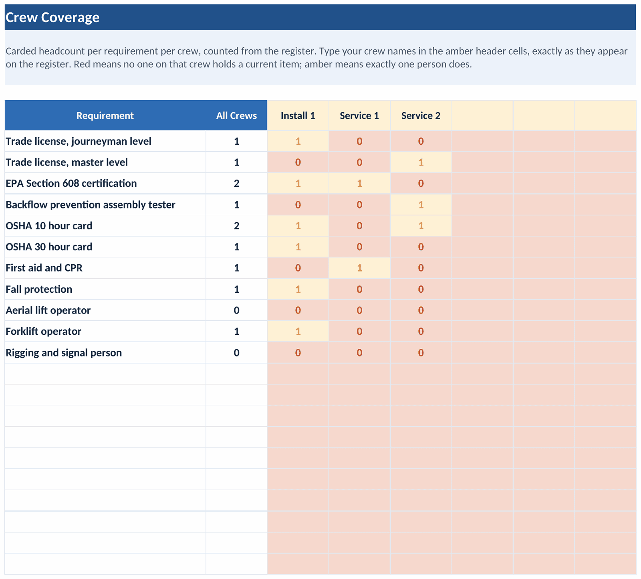This screenshot has width=641, height=579.
Task: Select 'Fall protection' row label
Action: [x=105, y=289]
